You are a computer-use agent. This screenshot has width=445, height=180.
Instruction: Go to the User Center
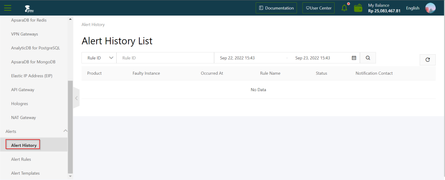tap(319, 8)
